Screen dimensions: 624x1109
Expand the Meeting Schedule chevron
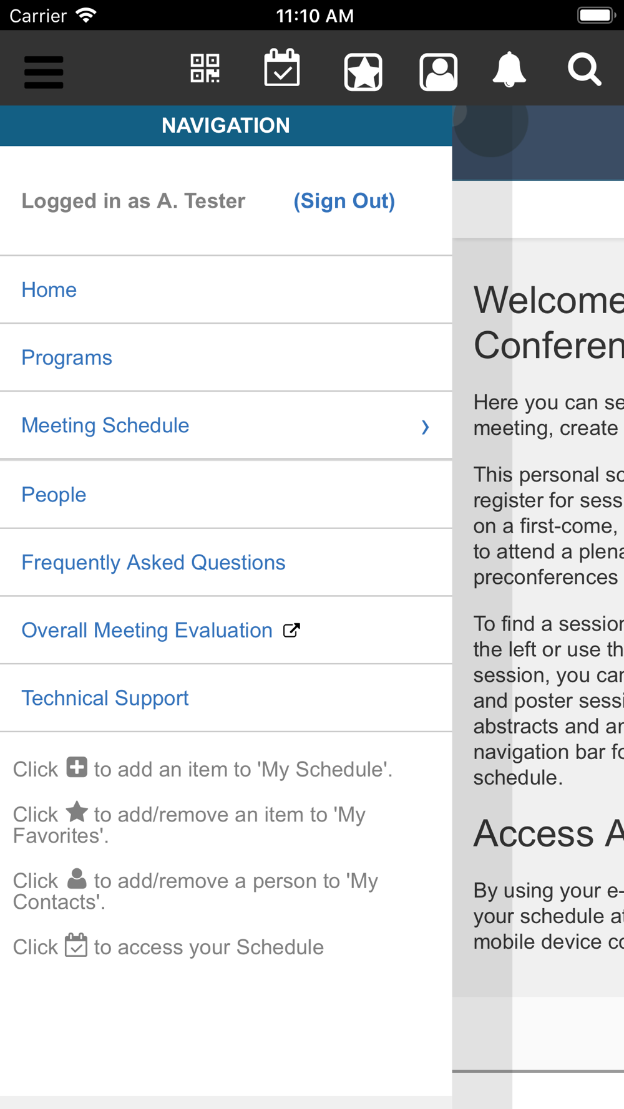pyautogui.click(x=426, y=427)
